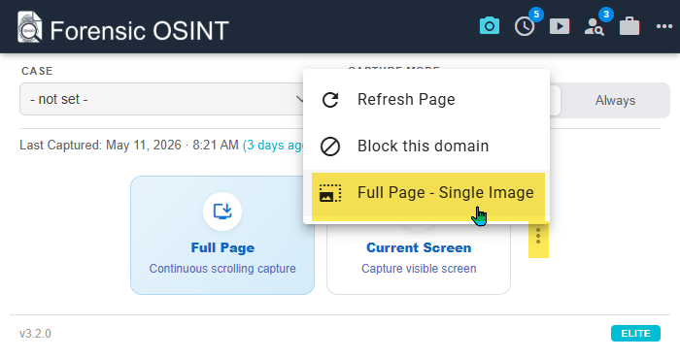680x359 pixels.
Task: Open the video playback icon in header
Action: pyautogui.click(x=560, y=26)
